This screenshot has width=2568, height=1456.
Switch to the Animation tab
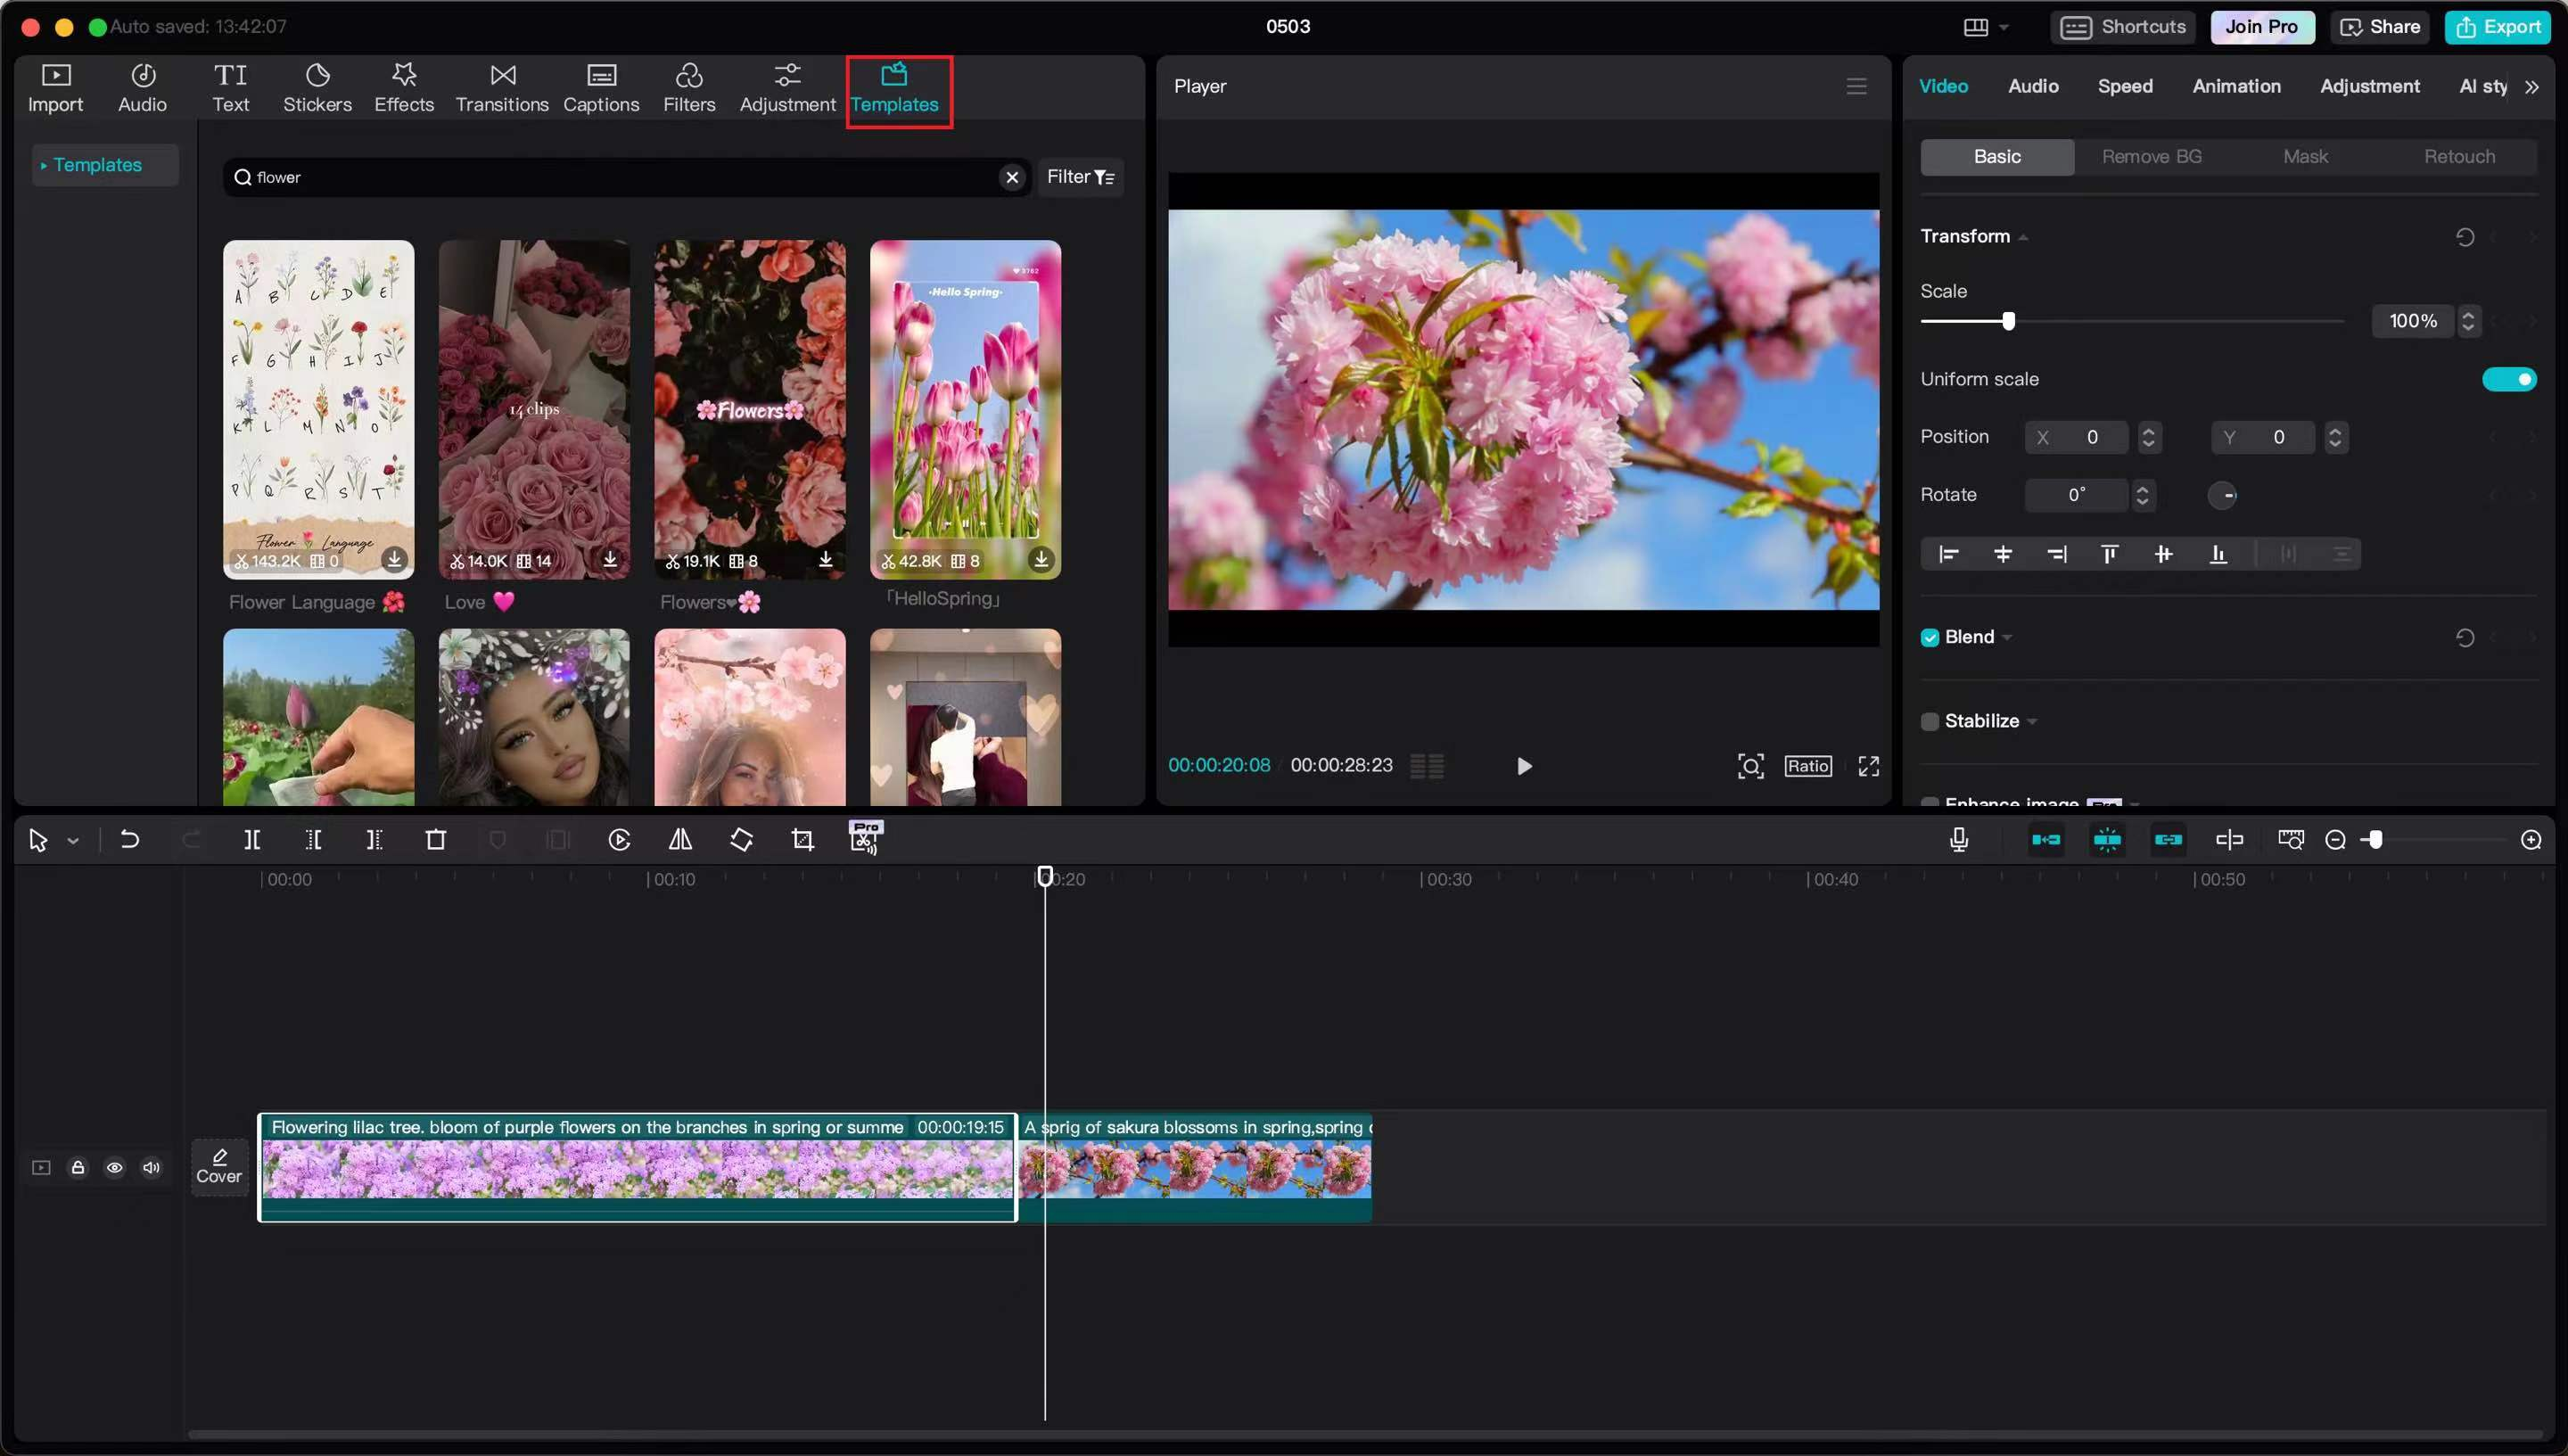click(x=2236, y=86)
